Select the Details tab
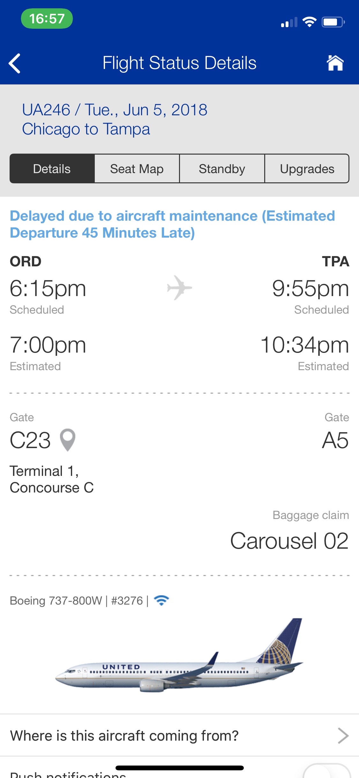 point(52,169)
